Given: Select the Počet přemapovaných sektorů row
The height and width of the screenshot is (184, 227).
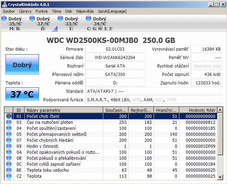Looking at the screenshot, I should pyautogui.click(x=111, y=134).
